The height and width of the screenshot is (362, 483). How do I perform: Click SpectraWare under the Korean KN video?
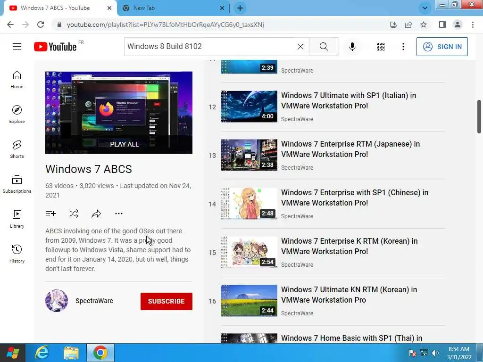click(x=297, y=313)
